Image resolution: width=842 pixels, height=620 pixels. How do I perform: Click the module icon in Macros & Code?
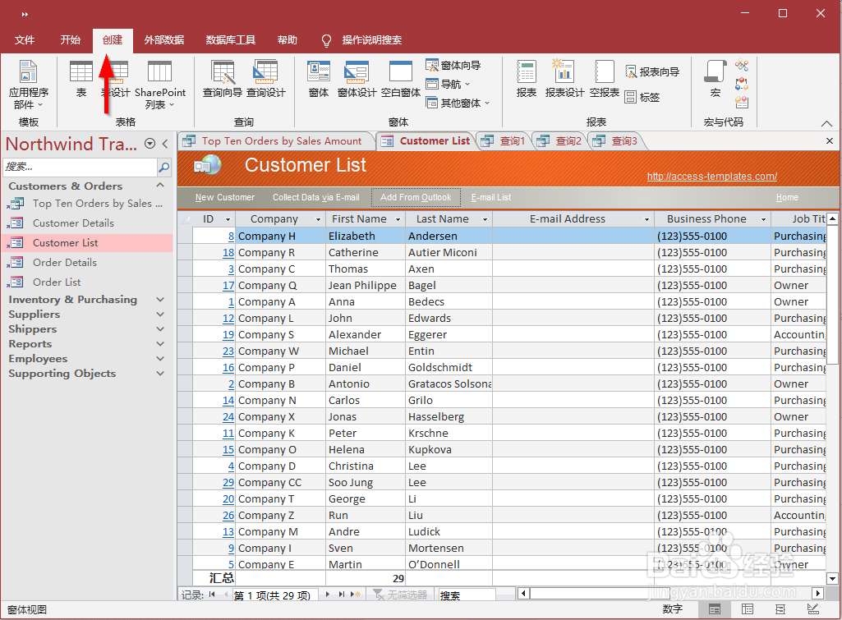(742, 66)
